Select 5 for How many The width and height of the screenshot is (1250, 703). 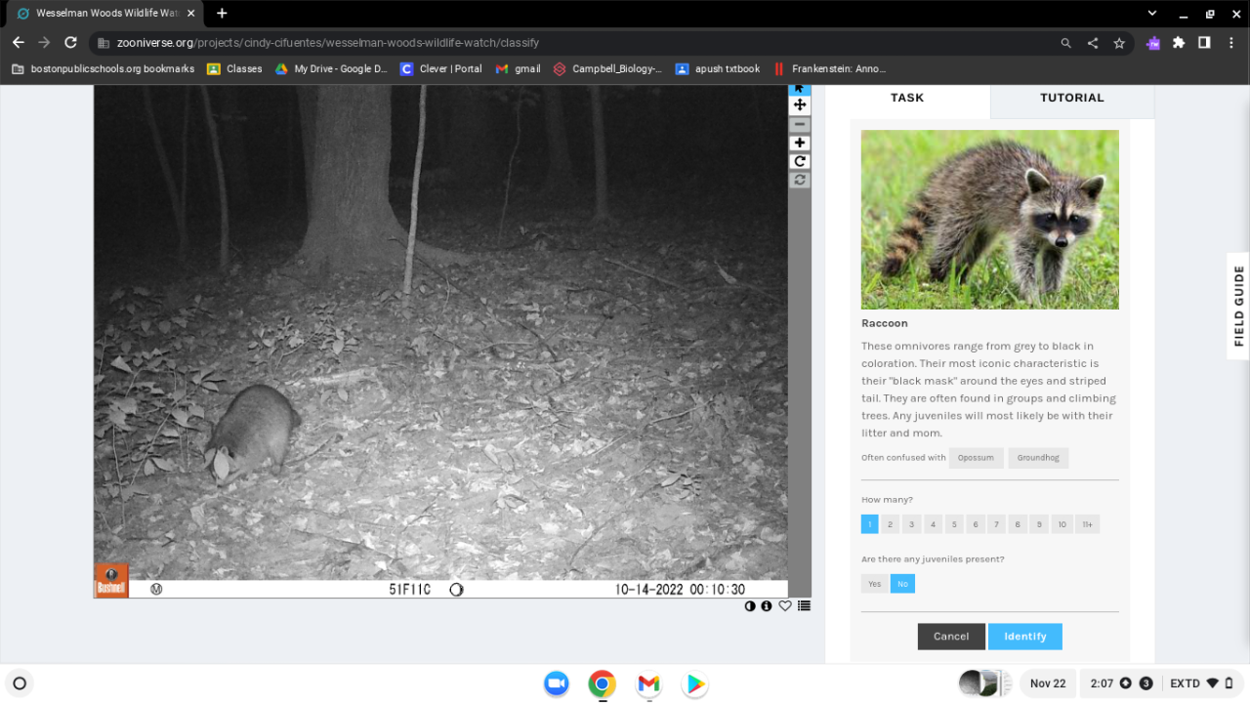(x=954, y=524)
